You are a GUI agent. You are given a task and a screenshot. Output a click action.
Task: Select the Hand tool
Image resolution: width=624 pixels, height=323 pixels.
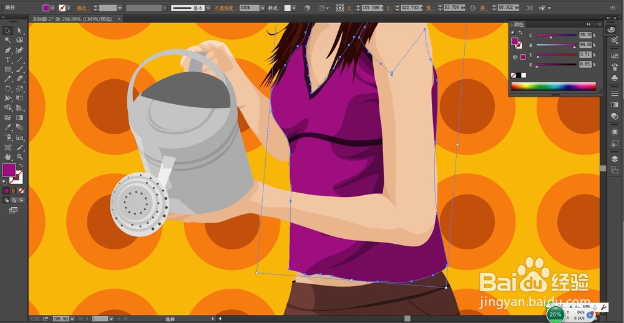(7, 157)
